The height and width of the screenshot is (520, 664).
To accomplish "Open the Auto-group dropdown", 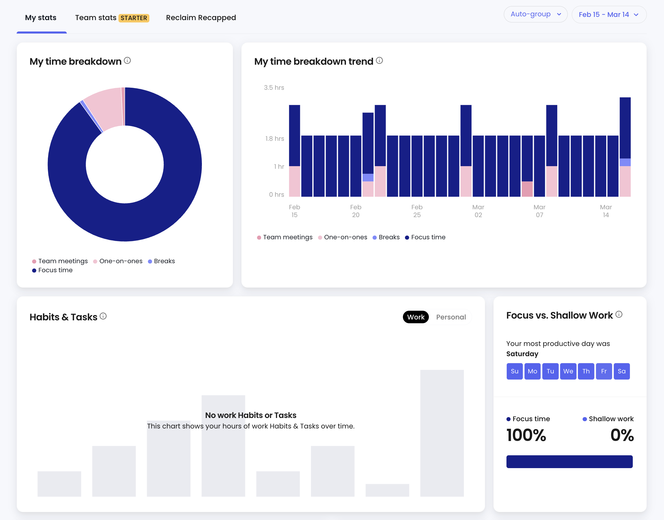I will [535, 14].
